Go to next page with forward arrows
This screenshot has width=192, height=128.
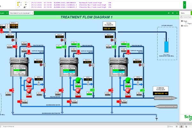pos(173,13)
